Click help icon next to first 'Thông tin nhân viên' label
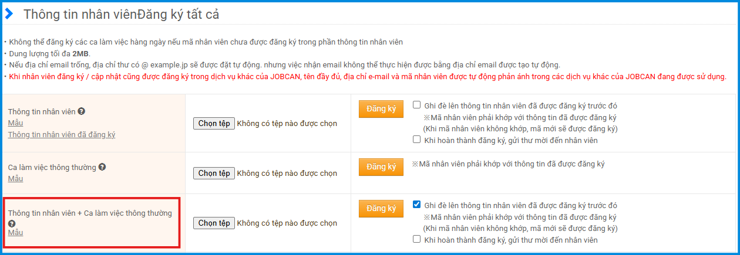 (x=81, y=111)
